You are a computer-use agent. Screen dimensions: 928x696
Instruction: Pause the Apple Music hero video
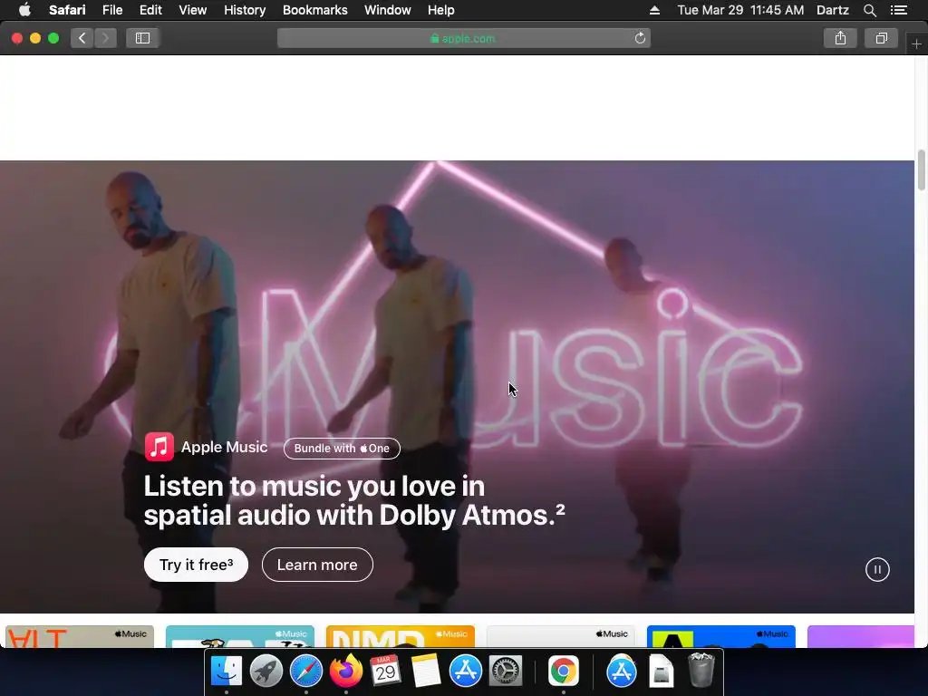coord(877,569)
